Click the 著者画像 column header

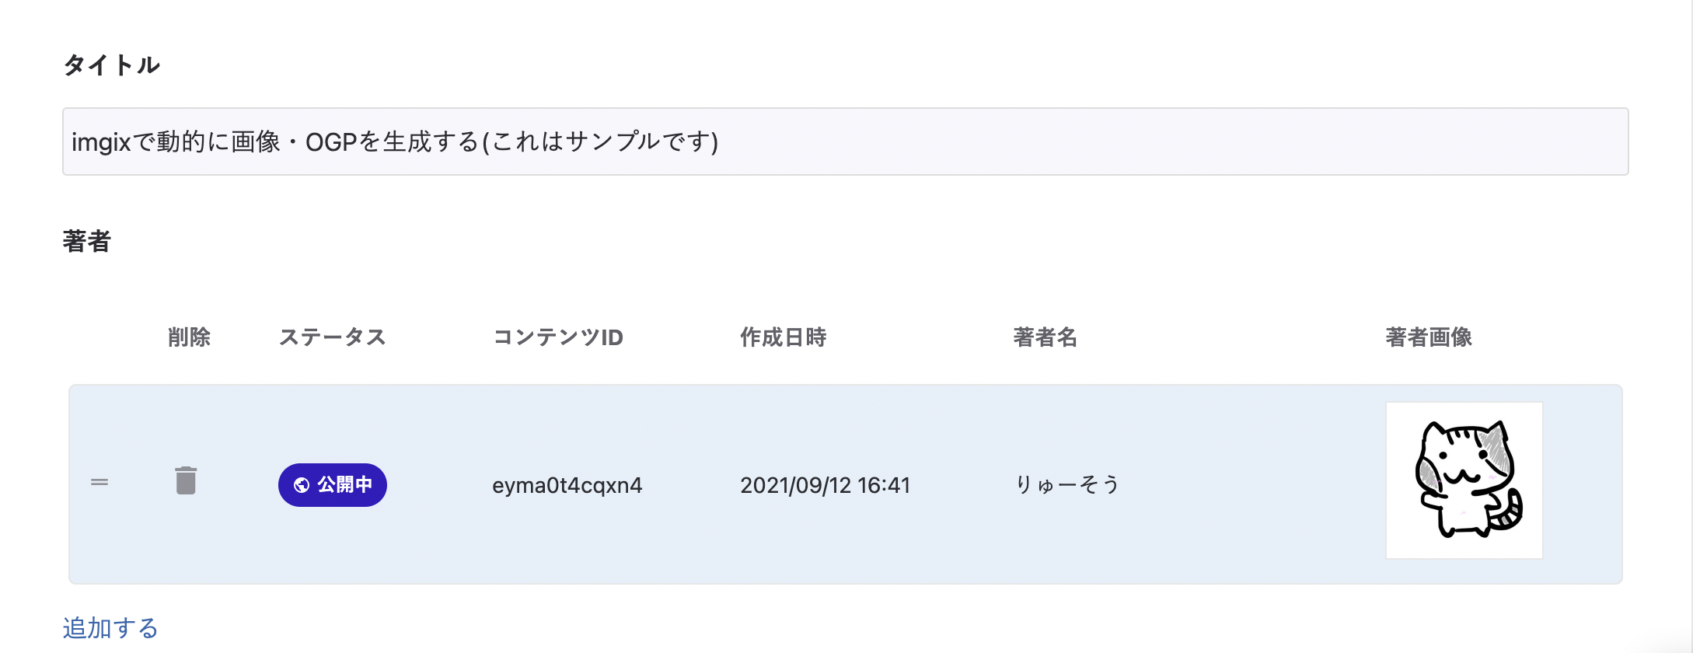tap(1428, 337)
